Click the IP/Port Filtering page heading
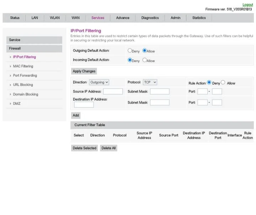256x215 pixels. click(x=86, y=31)
